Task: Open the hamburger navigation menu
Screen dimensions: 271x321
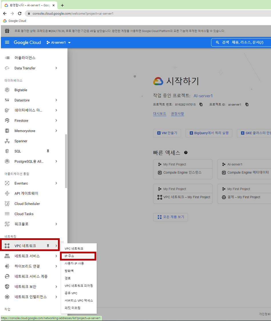Action: pyautogui.click(x=7, y=43)
